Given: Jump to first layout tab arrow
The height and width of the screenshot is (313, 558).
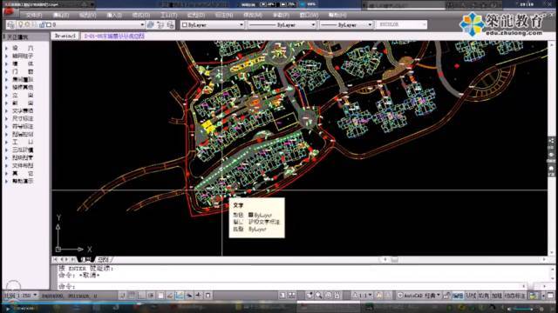Looking at the screenshot, I should [55, 259].
